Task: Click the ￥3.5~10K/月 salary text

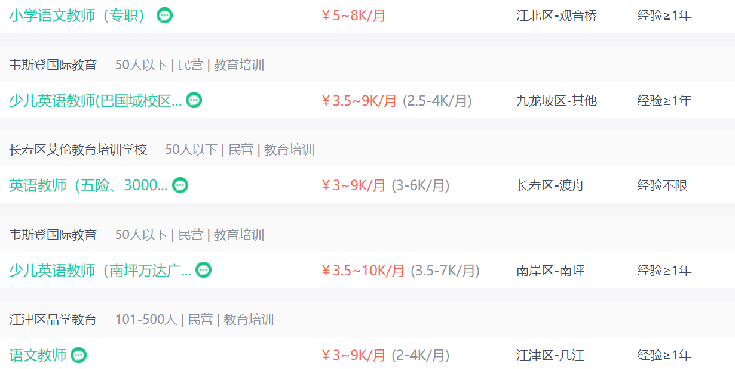Action: click(363, 271)
